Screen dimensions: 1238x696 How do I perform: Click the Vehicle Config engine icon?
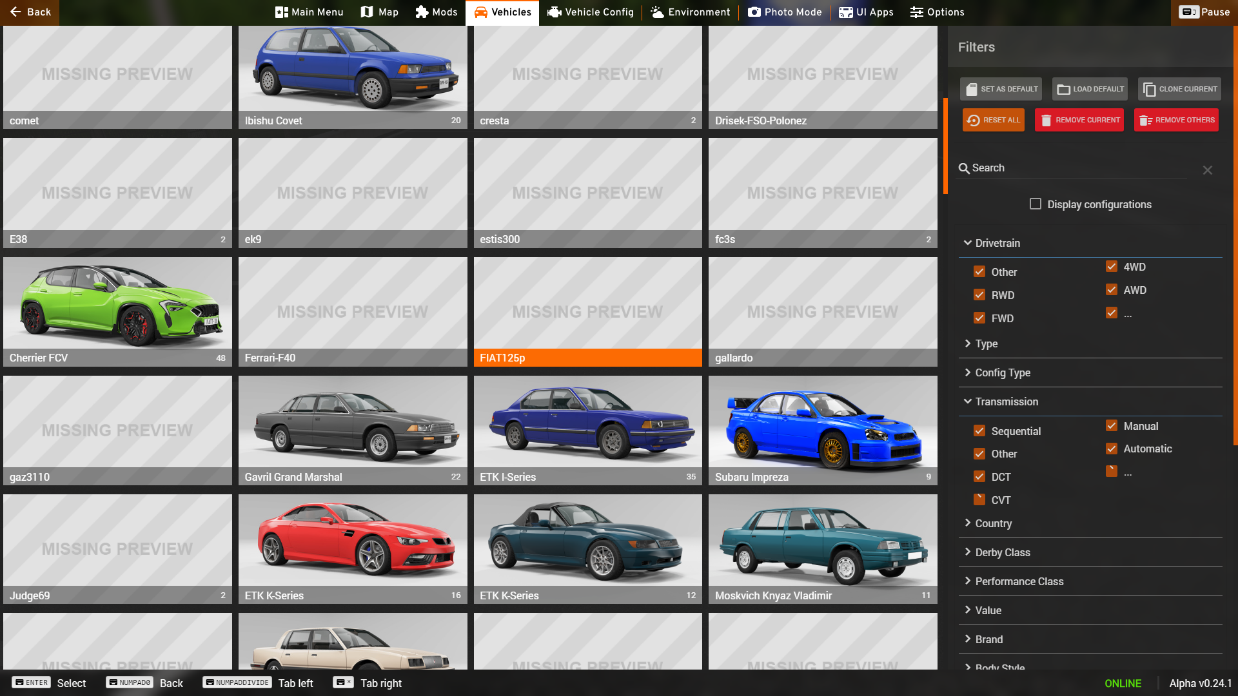(554, 12)
